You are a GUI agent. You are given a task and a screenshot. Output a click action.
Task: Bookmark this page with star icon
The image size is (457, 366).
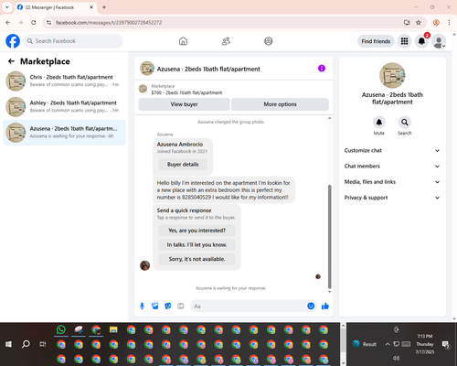coord(419,23)
